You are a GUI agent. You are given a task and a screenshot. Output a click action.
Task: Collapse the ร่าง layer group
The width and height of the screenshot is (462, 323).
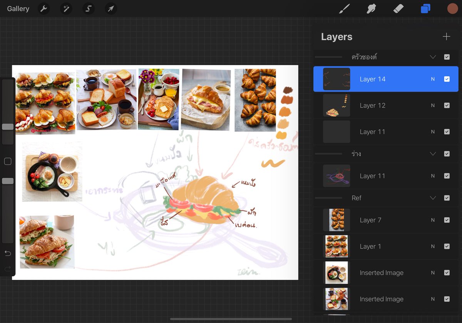[x=433, y=154]
